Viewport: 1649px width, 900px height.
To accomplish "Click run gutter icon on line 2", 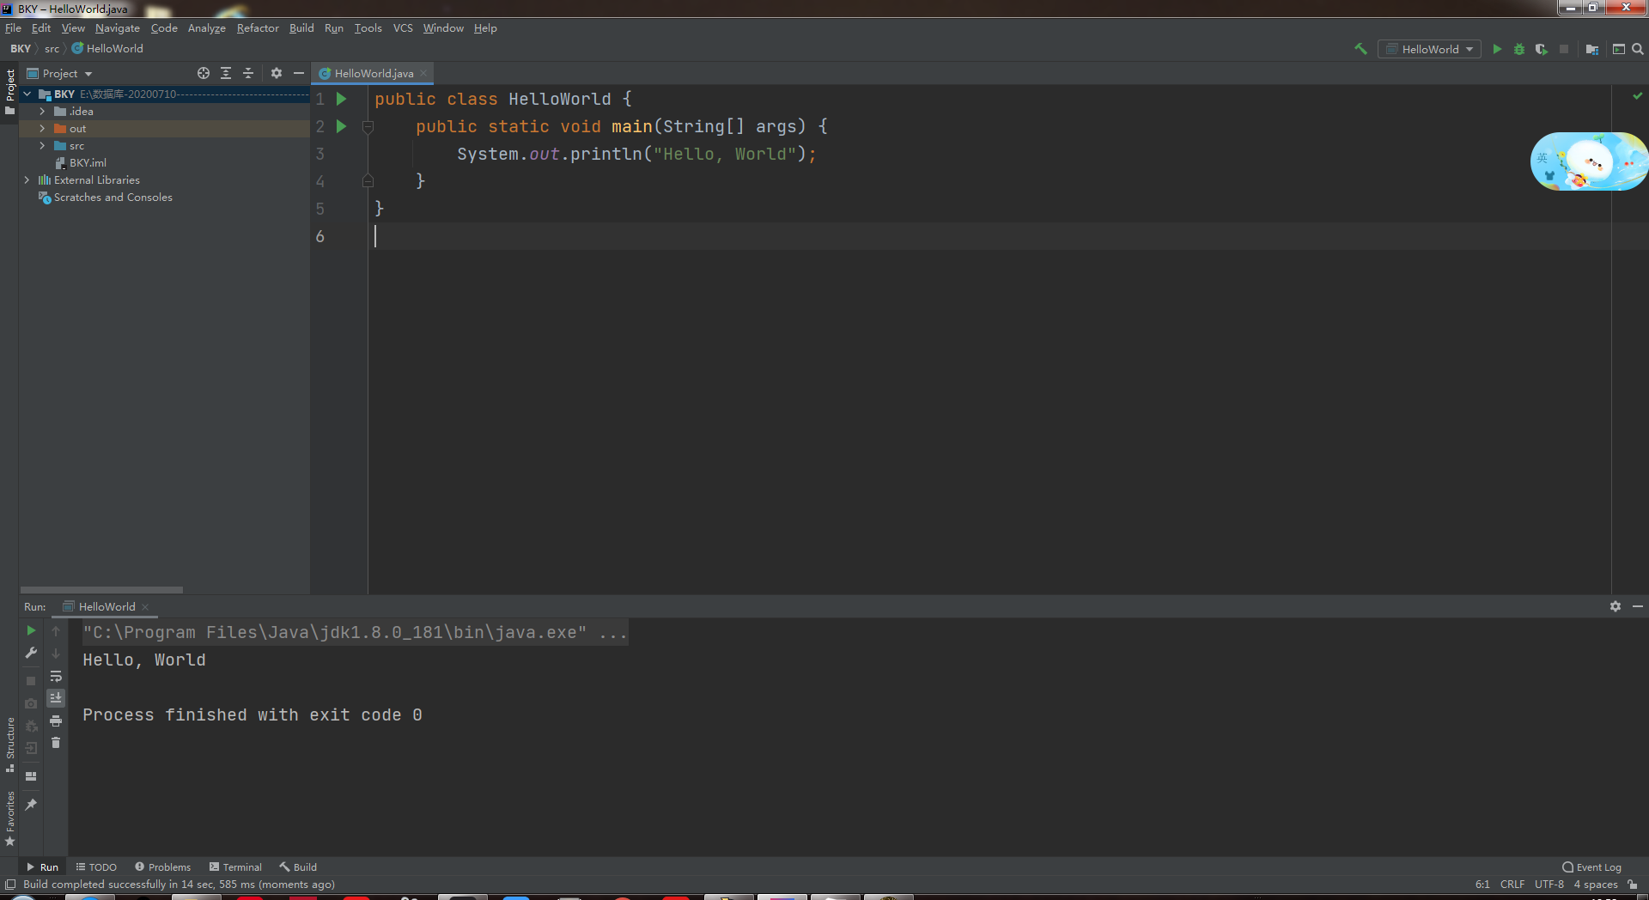I will [x=341, y=126].
